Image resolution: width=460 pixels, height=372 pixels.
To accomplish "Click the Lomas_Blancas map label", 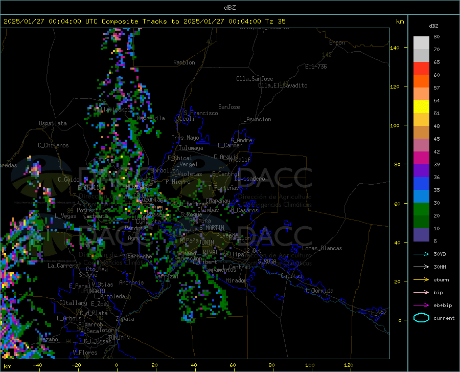I will (322, 248).
